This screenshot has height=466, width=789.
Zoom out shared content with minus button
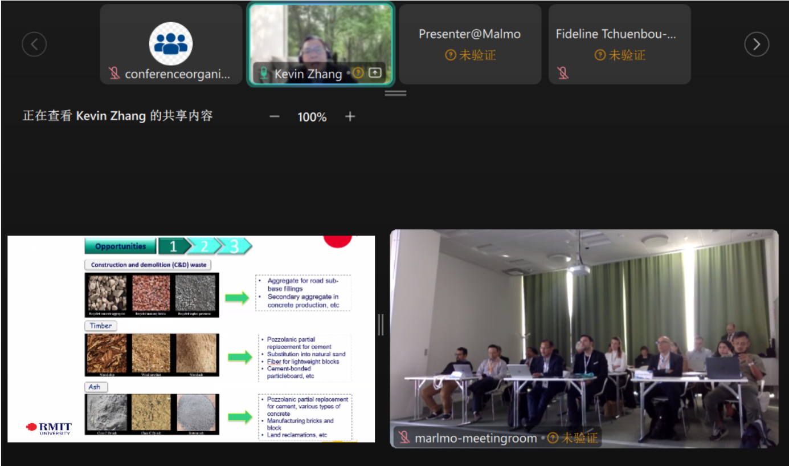(275, 117)
